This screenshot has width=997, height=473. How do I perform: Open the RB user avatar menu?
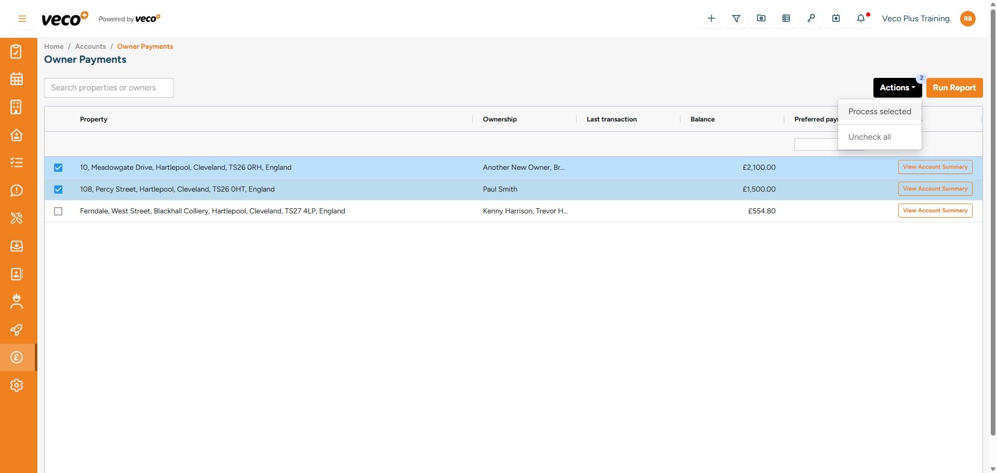tap(968, 19)
